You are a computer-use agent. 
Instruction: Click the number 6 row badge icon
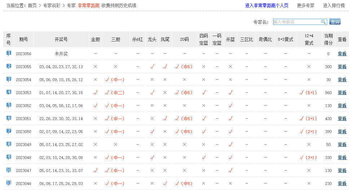click(x=9, y=118)
